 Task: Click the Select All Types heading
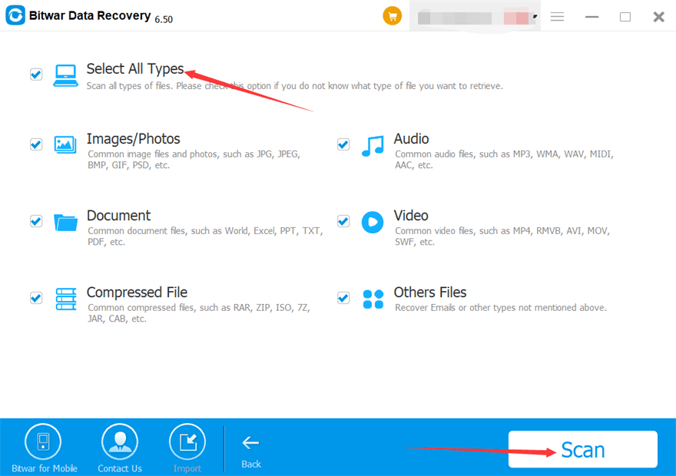pyautogui.click(x=135, y=69)
